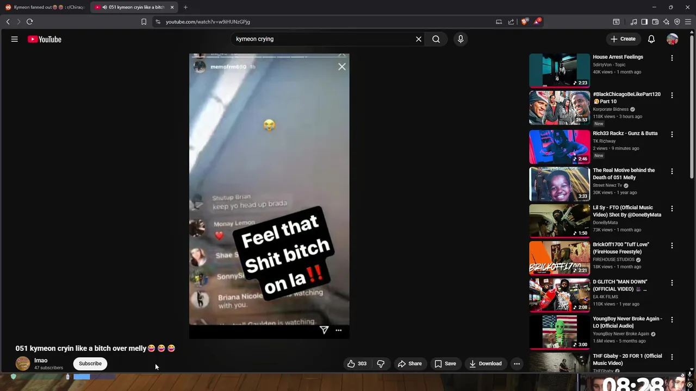Click the Create button
This screenshot has height=391, width=696.
point(623,39)
